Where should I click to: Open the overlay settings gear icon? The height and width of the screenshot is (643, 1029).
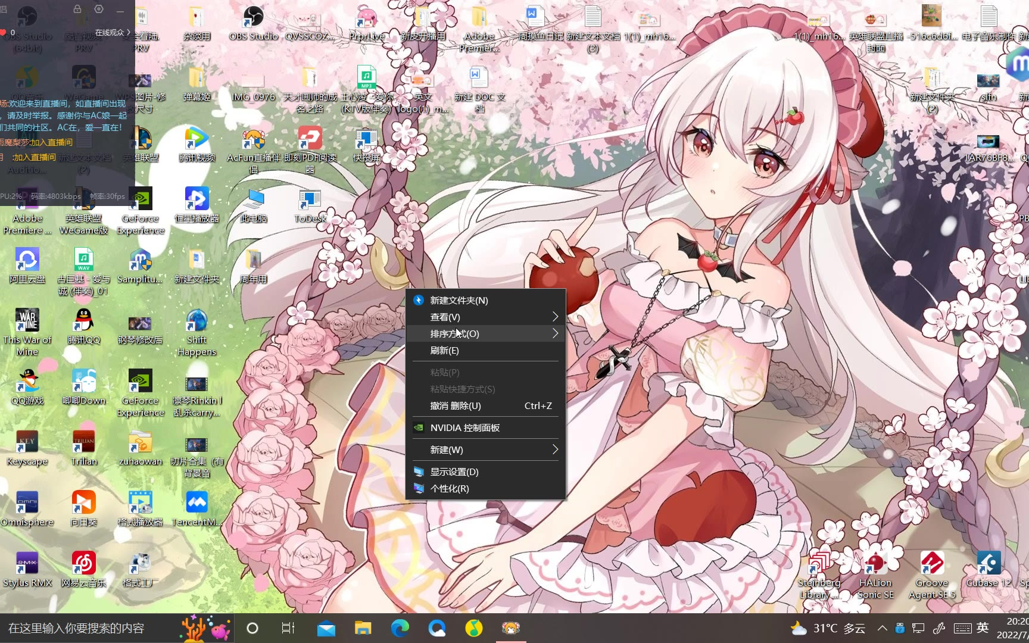[x=99, y=9]
